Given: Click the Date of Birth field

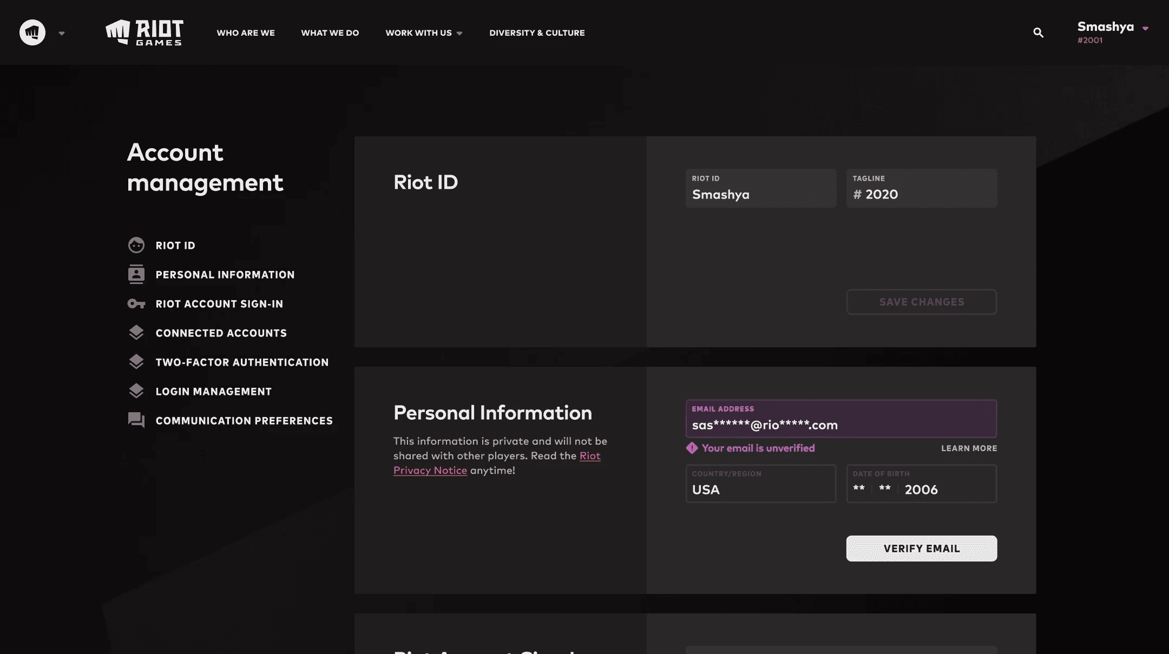Looking at the screenshot, I should click(x=922, y=484).
